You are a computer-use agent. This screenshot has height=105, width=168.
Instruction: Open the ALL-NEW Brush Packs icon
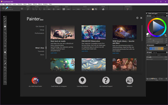point(35,80)
